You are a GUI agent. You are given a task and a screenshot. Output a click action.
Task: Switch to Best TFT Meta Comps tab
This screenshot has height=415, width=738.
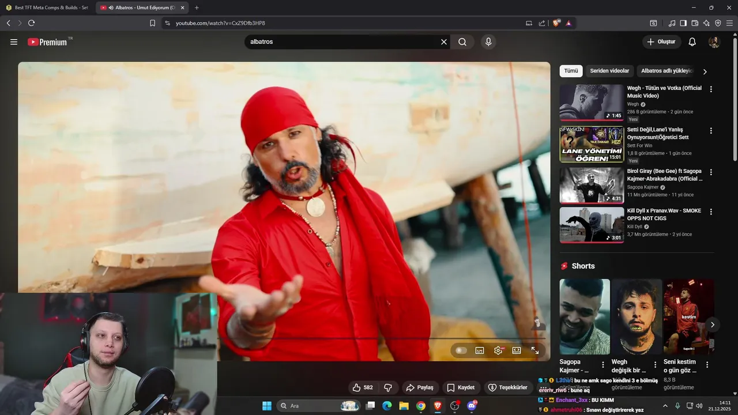(x=46, y=7)
